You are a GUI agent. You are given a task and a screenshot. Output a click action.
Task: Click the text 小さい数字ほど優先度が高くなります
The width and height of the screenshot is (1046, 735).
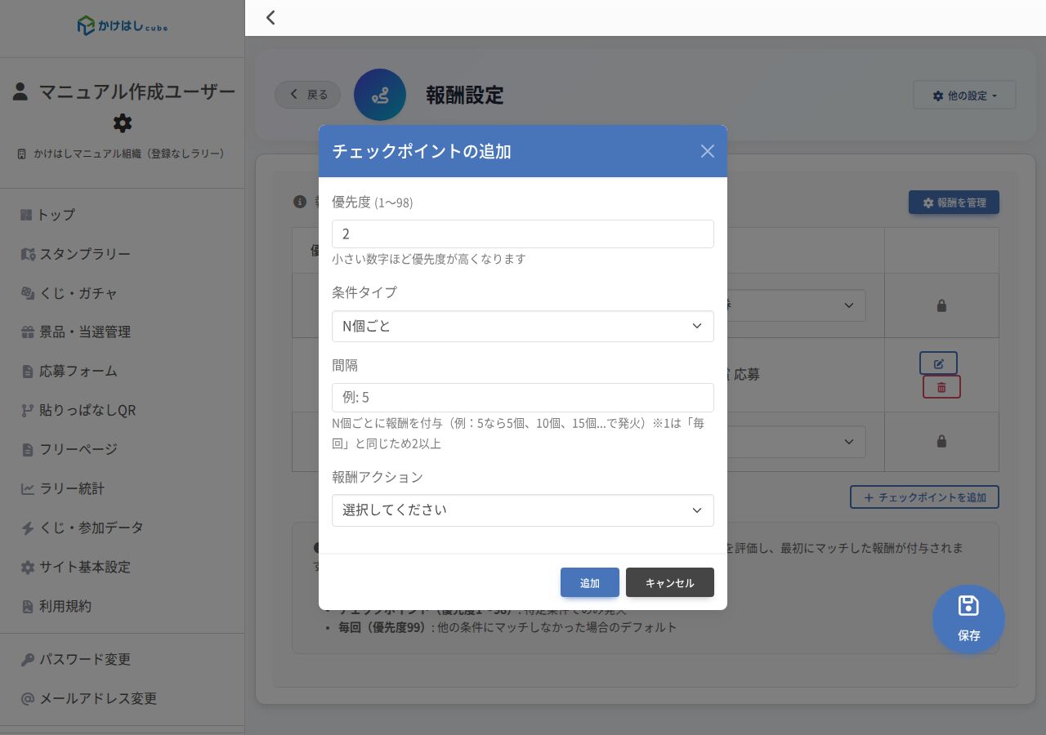[429, 259]
